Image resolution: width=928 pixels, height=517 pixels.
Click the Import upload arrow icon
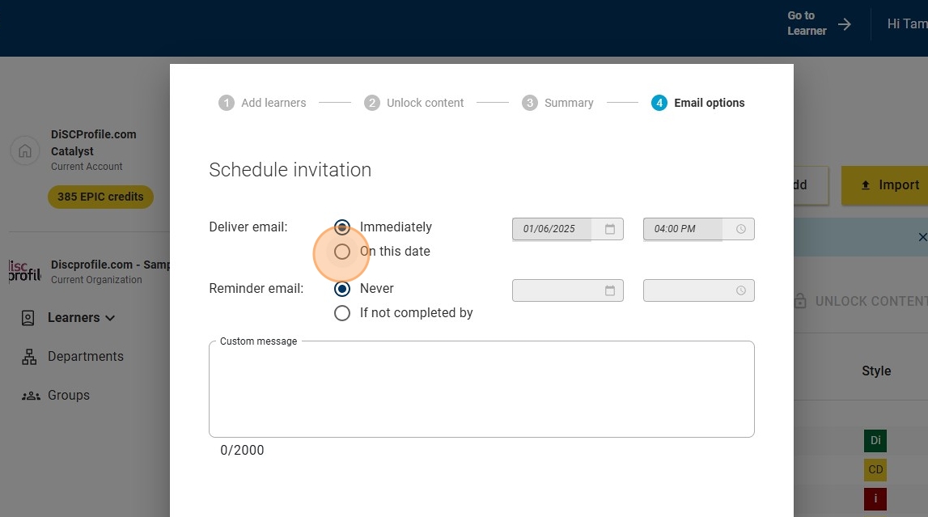[865, 185]
